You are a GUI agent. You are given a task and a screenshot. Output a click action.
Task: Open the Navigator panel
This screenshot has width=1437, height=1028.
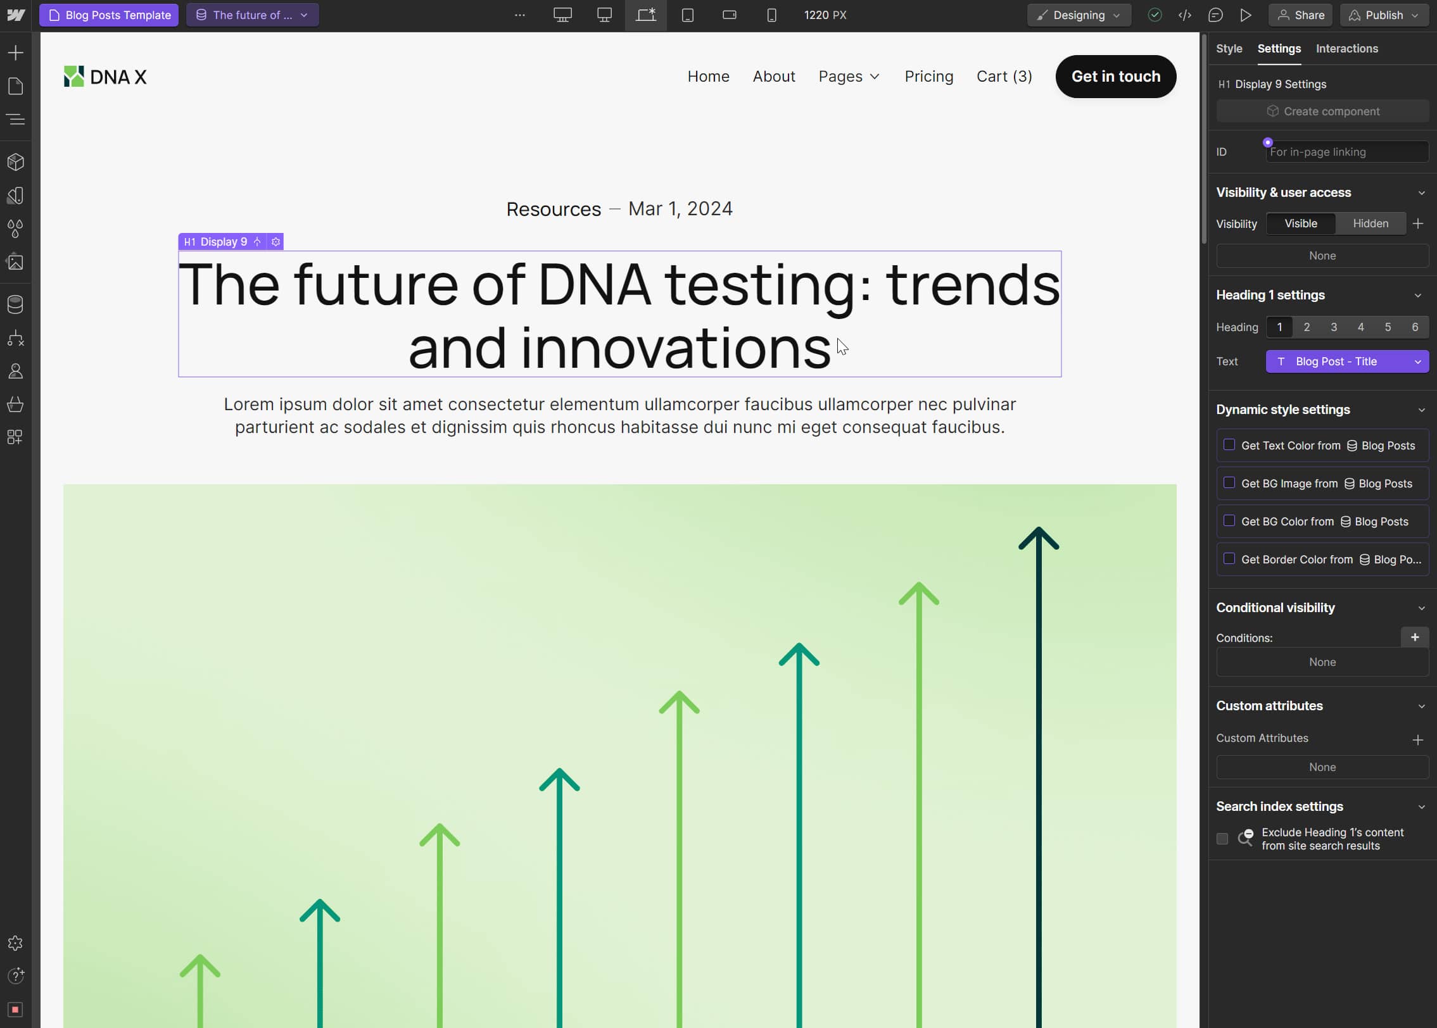point(16,119)
